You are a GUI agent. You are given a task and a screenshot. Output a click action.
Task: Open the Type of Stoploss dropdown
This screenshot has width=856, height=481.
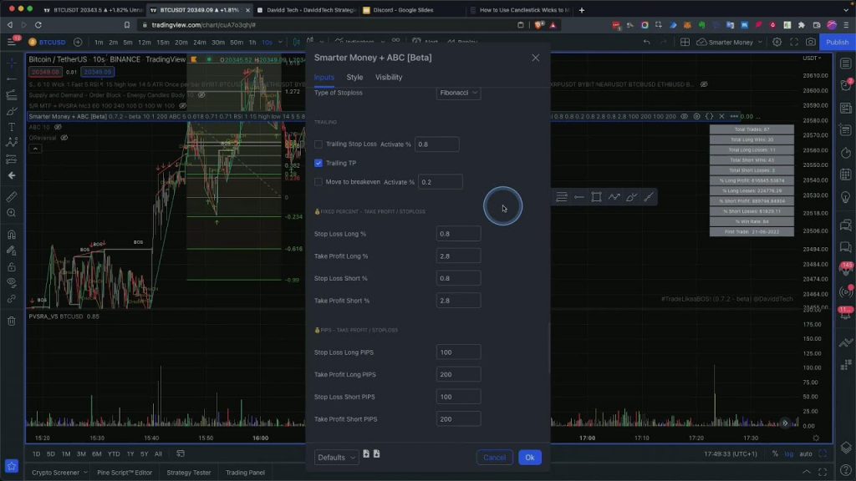click(459, 93)
